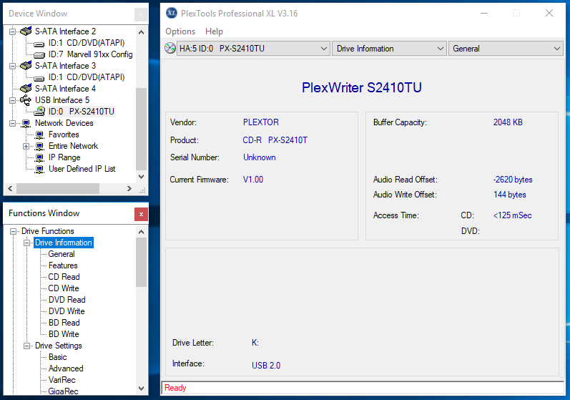Click the drive icon for ID:7 Marvell 91xx Config

[39, 55]
